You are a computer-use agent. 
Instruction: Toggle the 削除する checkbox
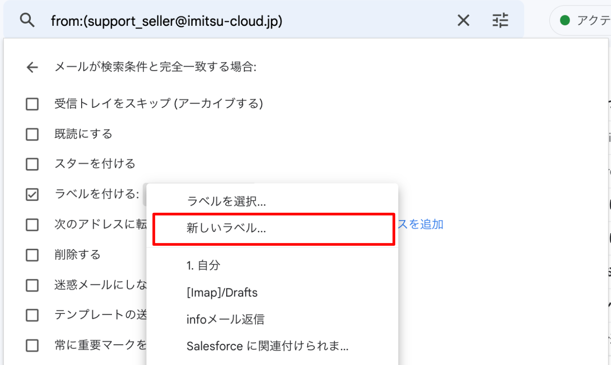pos(32,255)
